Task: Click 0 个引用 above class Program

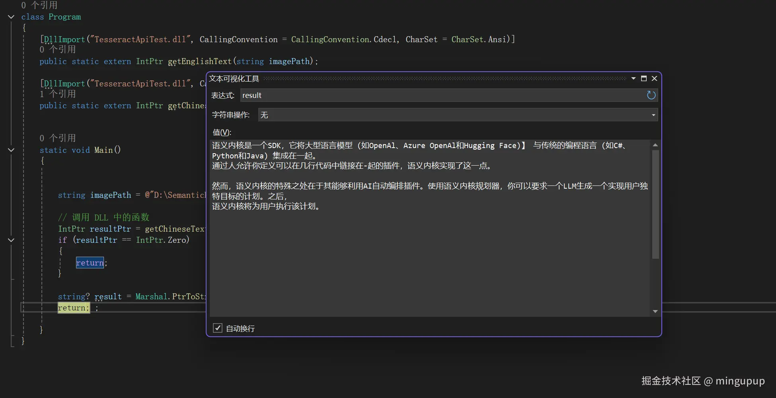Action: click(39, 5)
